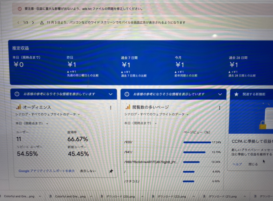Collapse the 閲覧数の多いページ card header chevron
The image size is (273, 201).
tap(220, 94)
